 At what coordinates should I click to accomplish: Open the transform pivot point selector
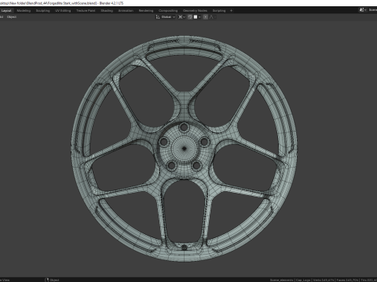point(181,17)
